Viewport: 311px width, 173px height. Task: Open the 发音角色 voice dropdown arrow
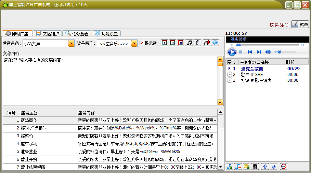coord(71,43)
